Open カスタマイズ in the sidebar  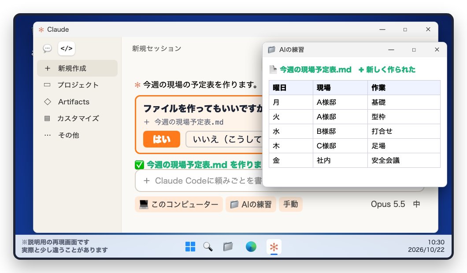(77, 118)
